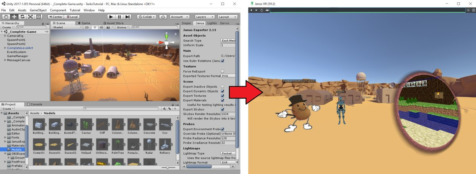The image size is (476, 174).
Task: Open the Component menu
Action: coord(58,10)
